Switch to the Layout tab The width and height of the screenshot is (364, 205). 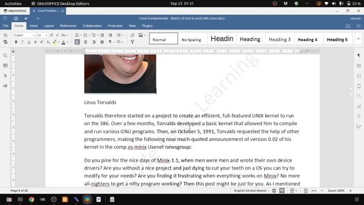pyautogui.click(x=49, y=26)
